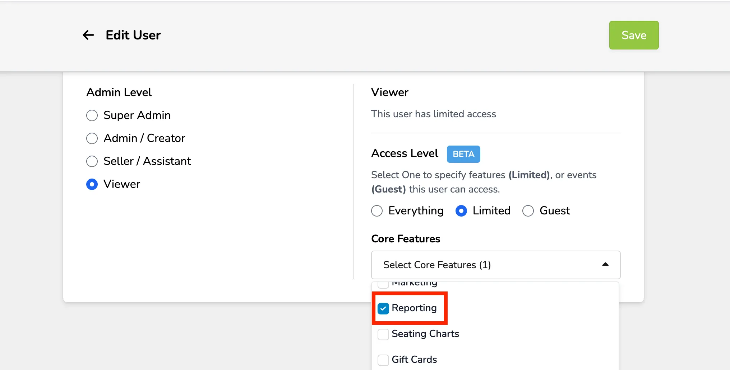730x370 pixels.
Task: Choose Admin / Creator level
Action: point(92,138)
